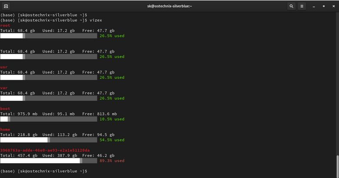Click the red 'usr' partition label
Image resolution: width=339 pixels, height=178 pixels.
[x=4, y=67]
